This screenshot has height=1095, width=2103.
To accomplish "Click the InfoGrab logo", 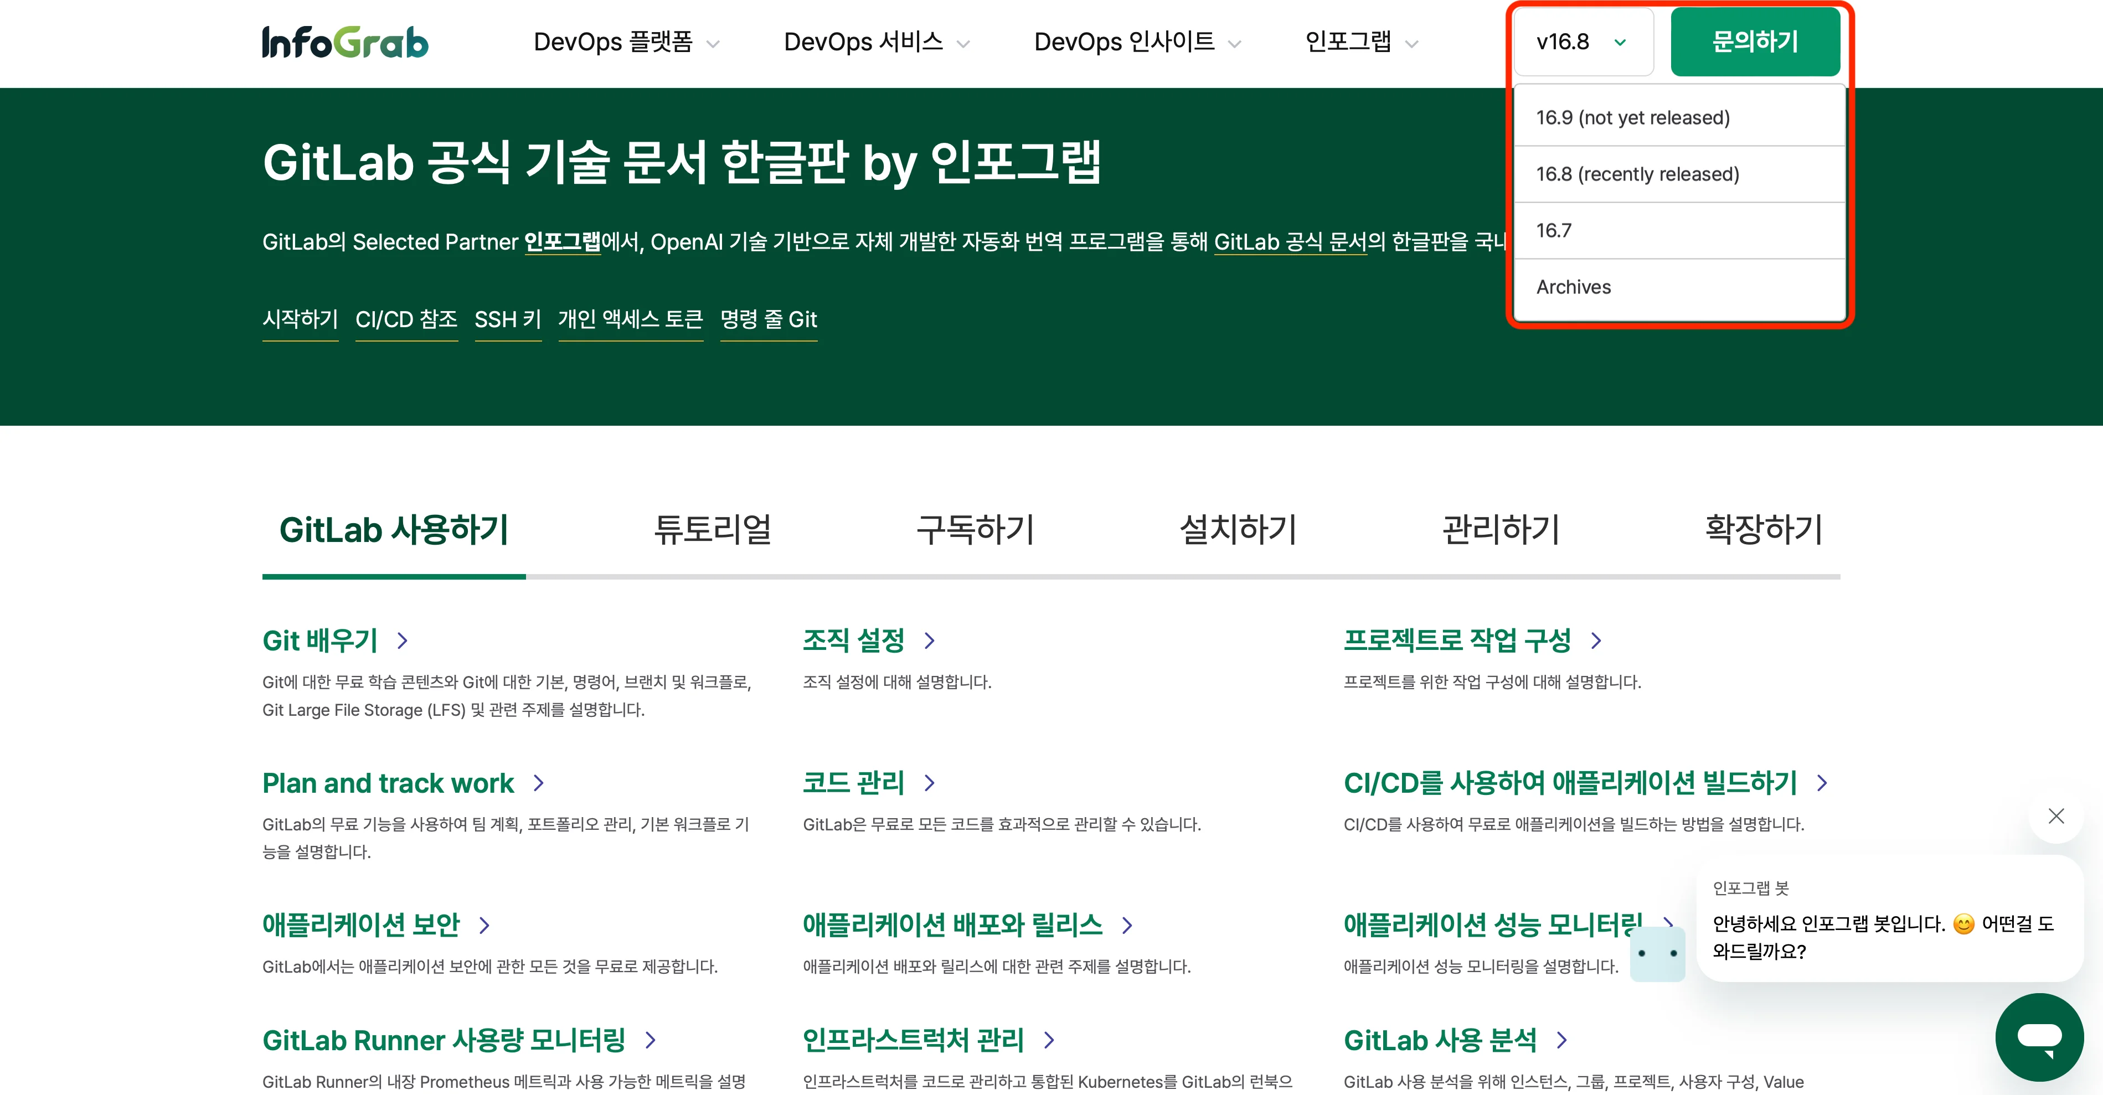I will pyautogui.click(x=344, y=42).
